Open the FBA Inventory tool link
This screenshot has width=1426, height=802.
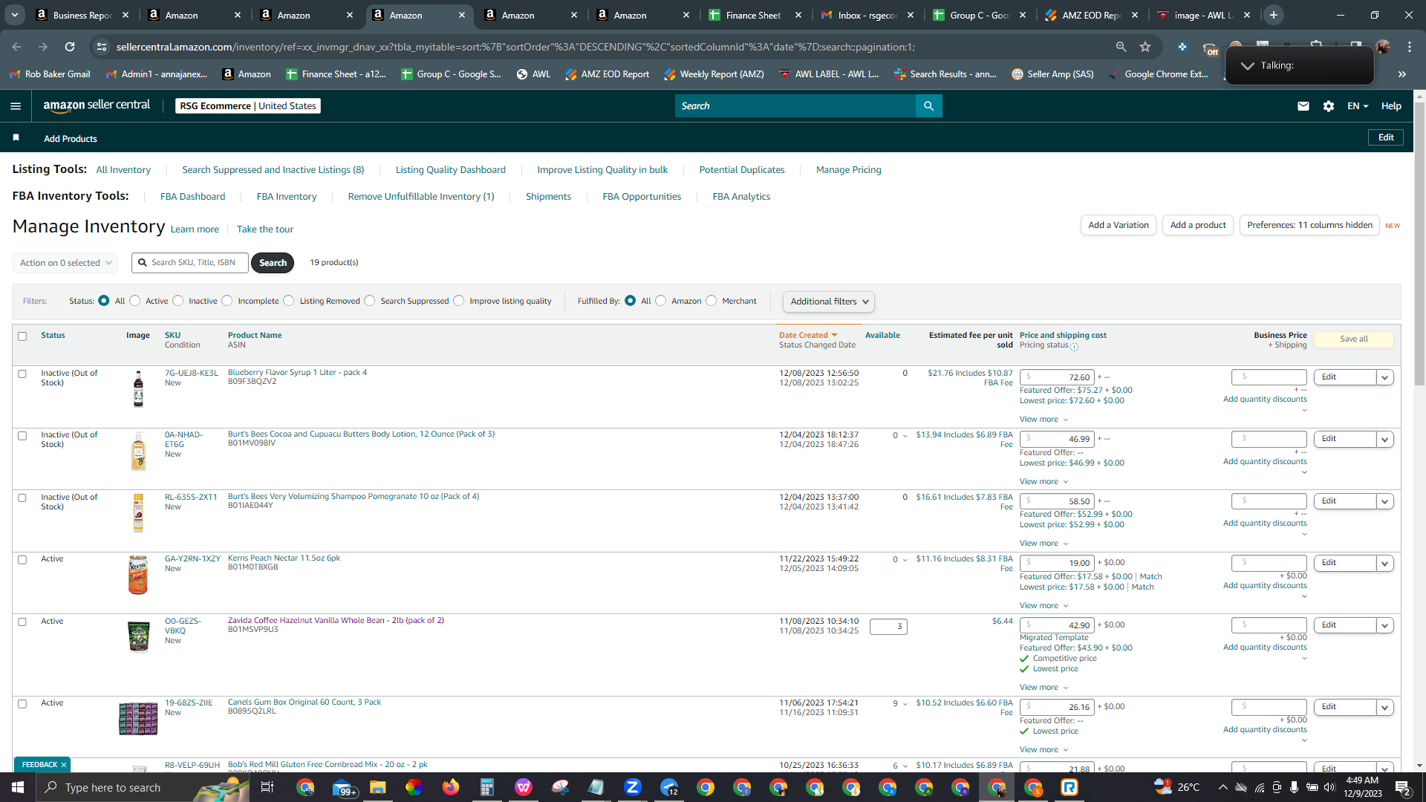[x=287, y=197]
